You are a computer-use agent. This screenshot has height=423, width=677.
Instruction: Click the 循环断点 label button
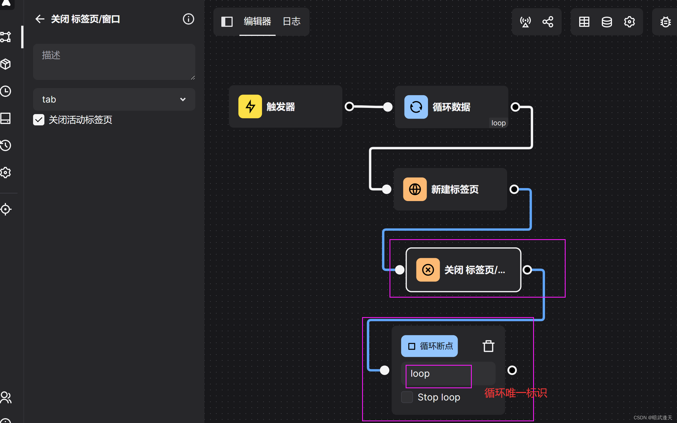(429, 346)
